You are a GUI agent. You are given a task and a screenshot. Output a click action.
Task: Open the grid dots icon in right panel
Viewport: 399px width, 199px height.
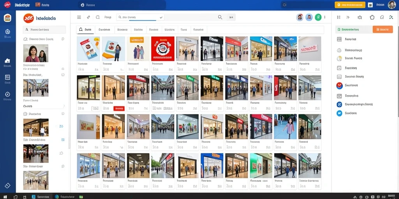[339, 17]
